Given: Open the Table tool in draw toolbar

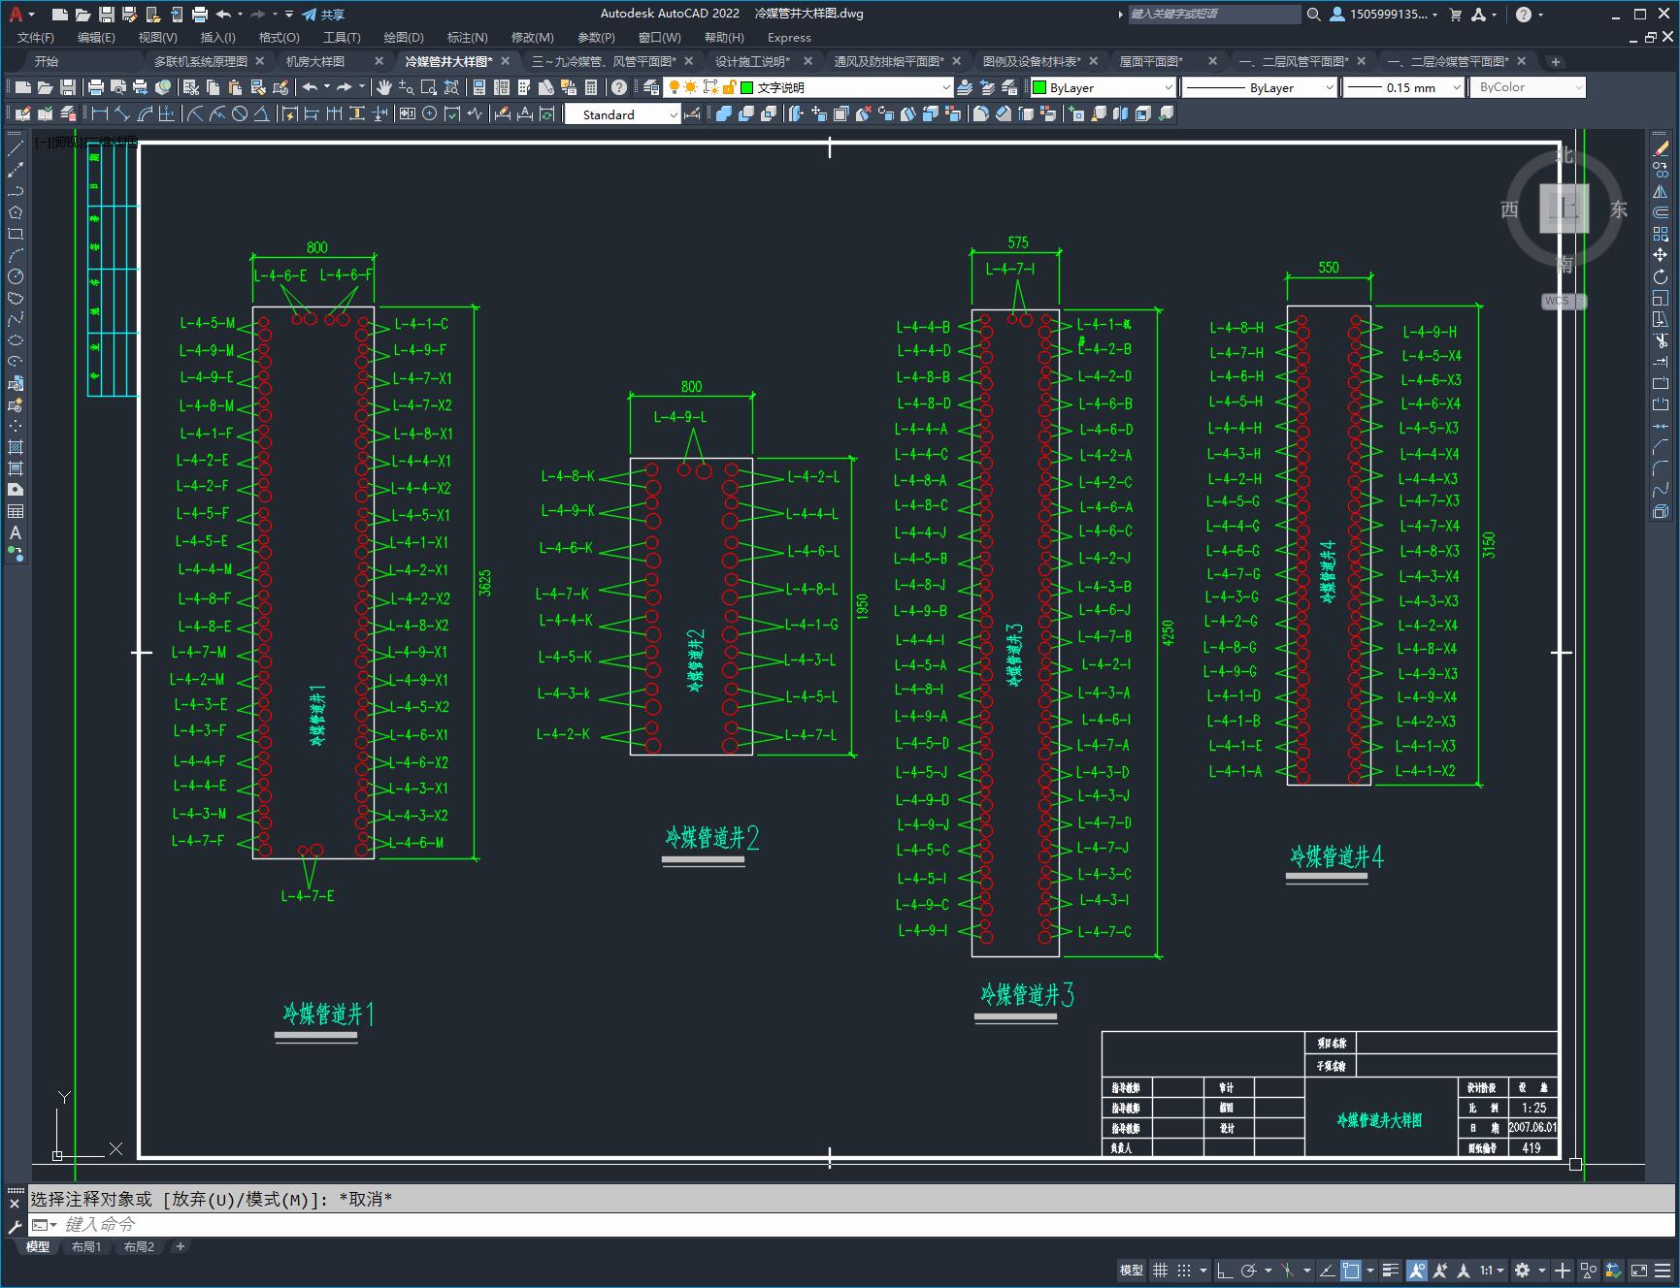Looking at the screenshot, I should coord(16,511).
